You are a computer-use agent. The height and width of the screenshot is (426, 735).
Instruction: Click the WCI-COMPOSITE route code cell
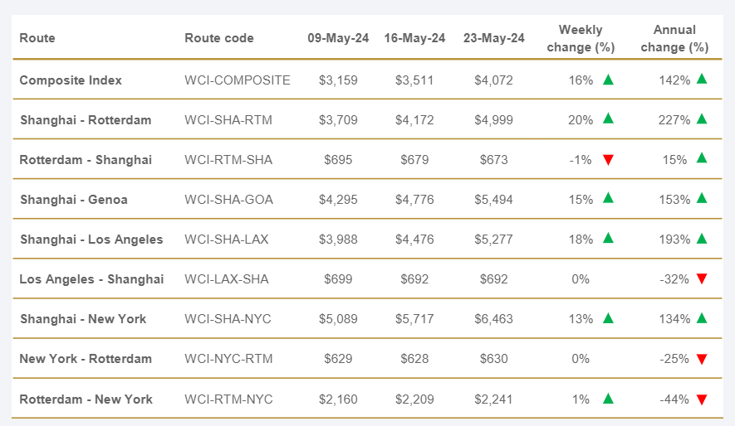click(x=238, y=80)
